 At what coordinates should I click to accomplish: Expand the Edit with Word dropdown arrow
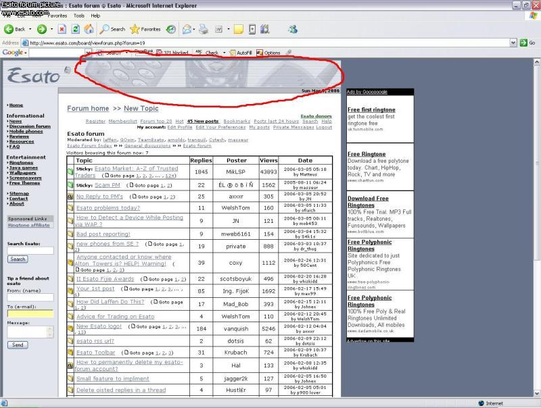click(228, 29)
